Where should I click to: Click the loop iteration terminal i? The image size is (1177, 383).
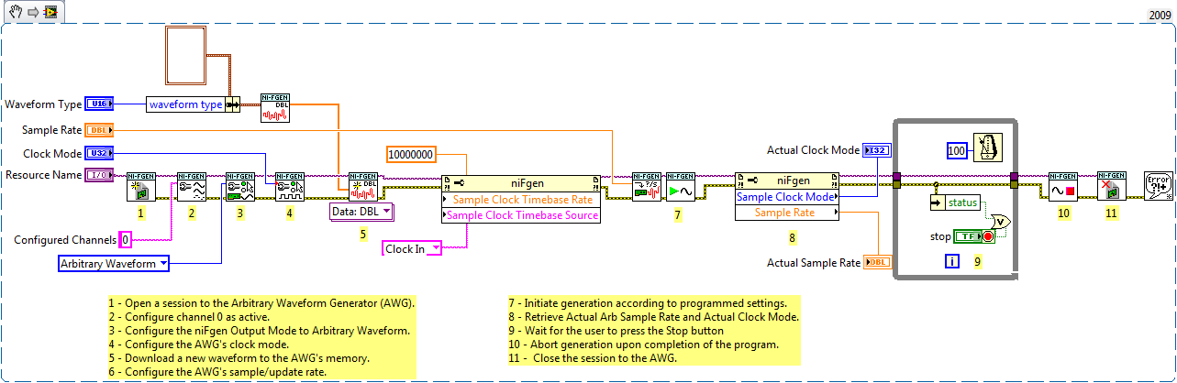click(x=952, y=261)
